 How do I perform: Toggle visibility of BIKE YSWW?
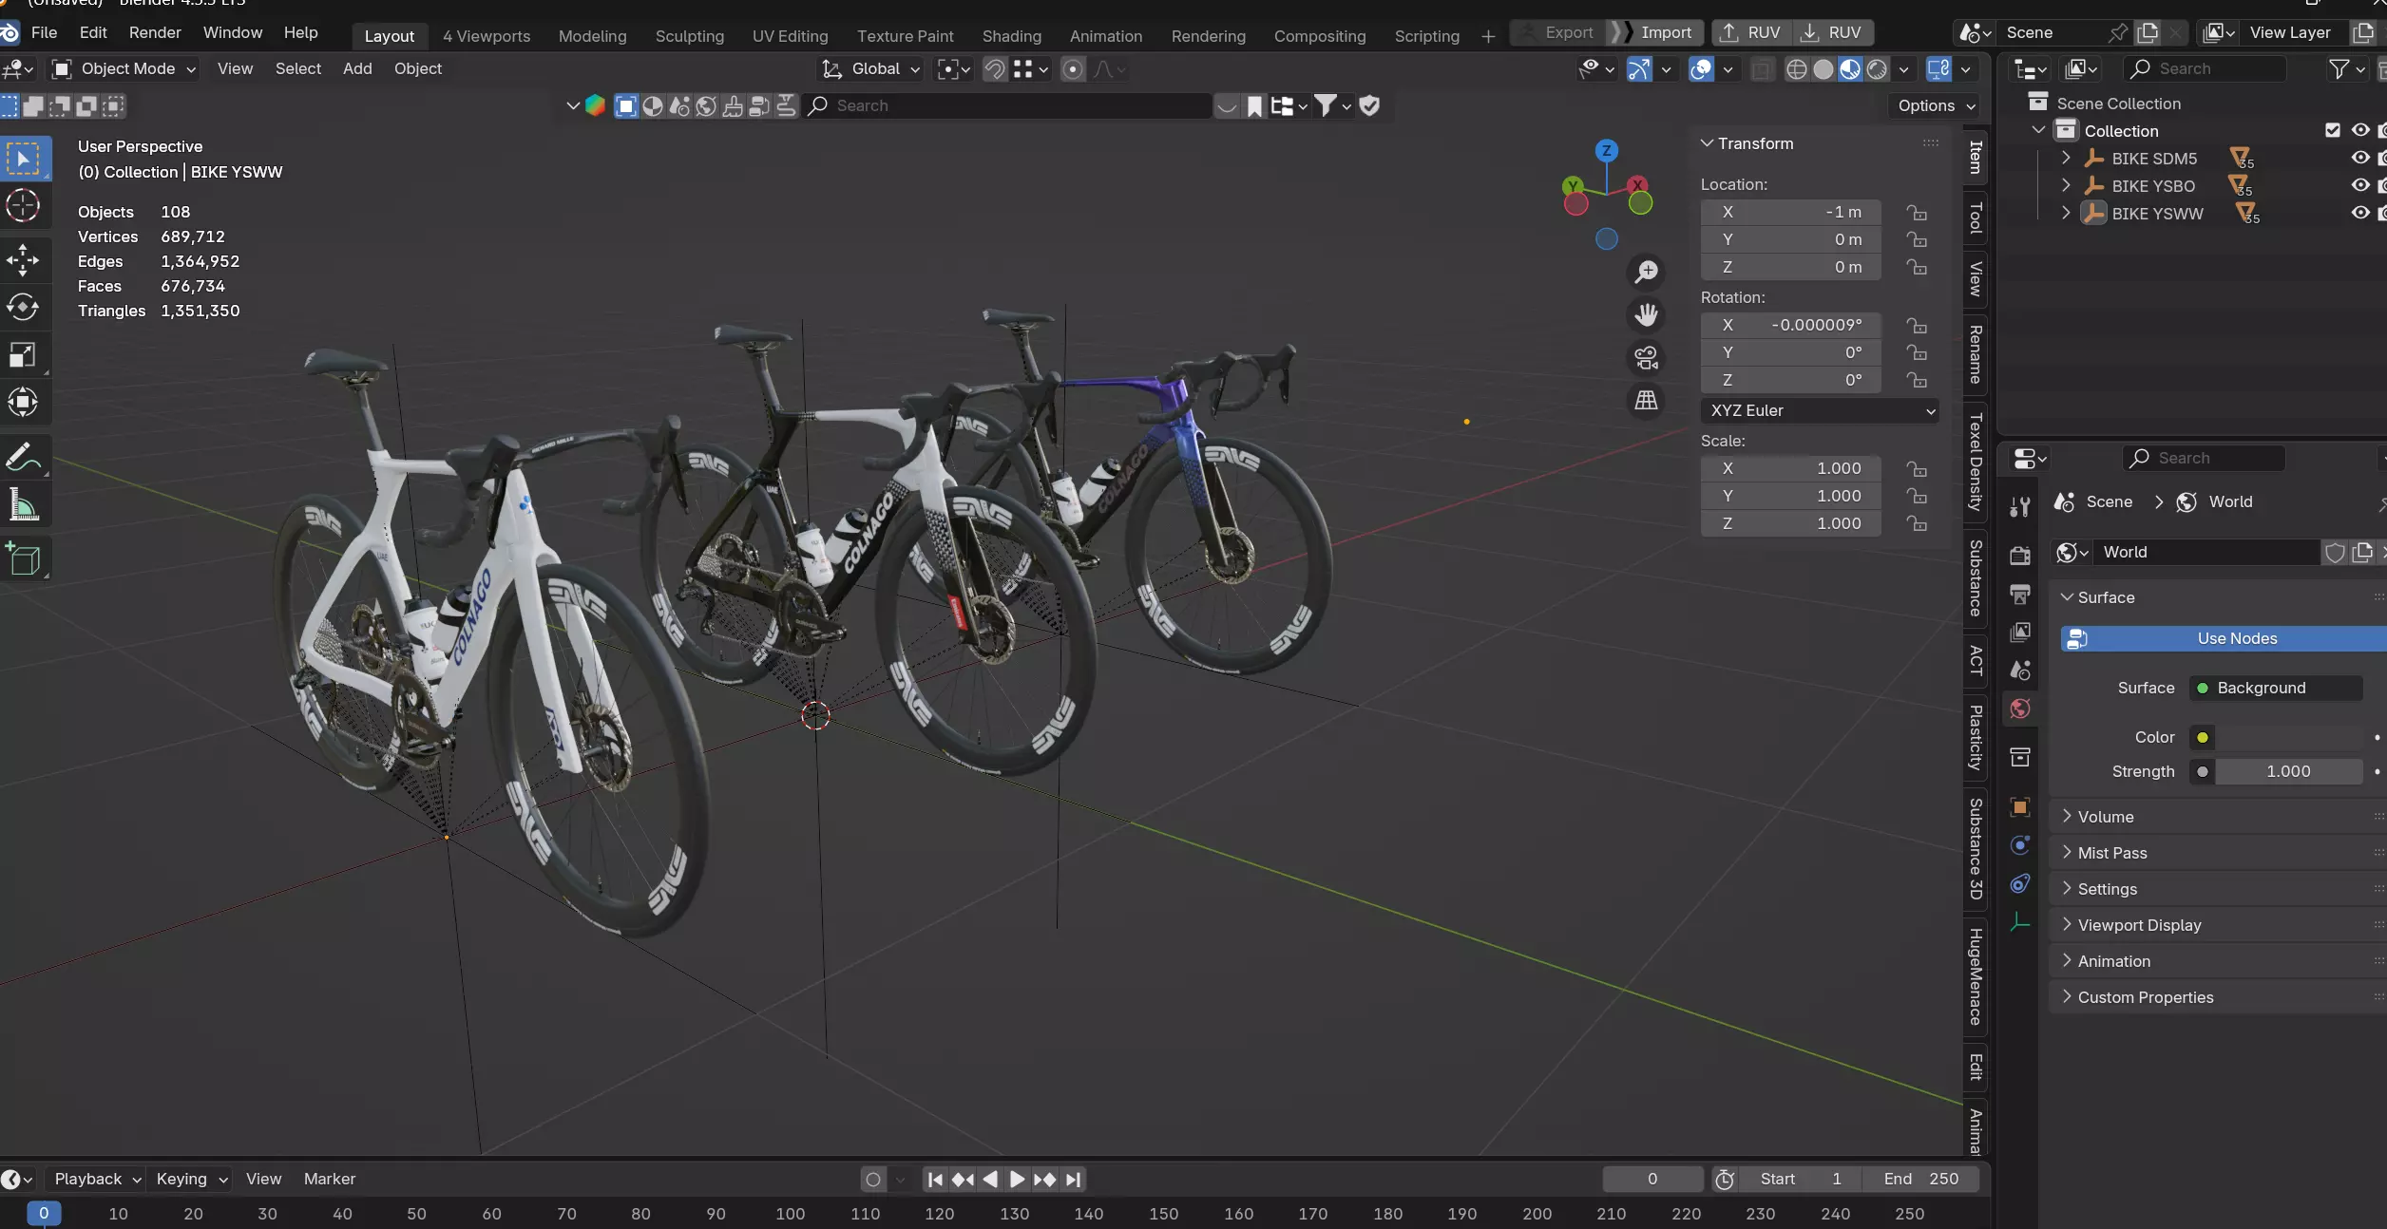click(x=2360, y=213)
